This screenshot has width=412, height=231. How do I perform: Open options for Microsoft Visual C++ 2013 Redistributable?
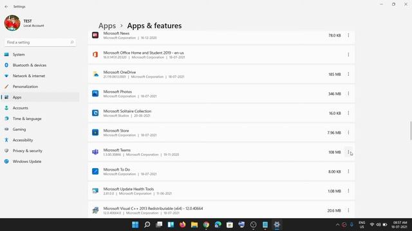click(x=348, y=210)
